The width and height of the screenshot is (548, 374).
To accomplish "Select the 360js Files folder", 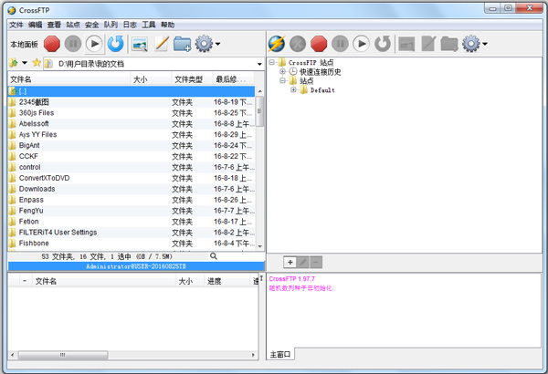I will pos(132,113).
